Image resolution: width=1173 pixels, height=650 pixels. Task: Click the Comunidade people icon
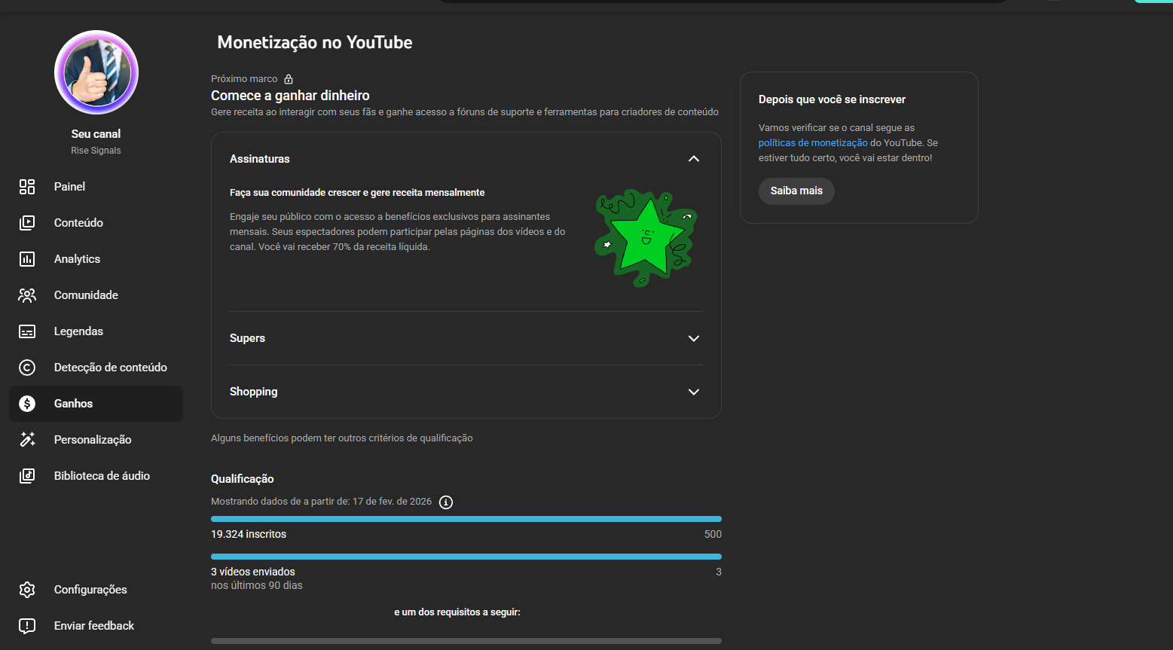pyautogui.click(x=27, y=295)
